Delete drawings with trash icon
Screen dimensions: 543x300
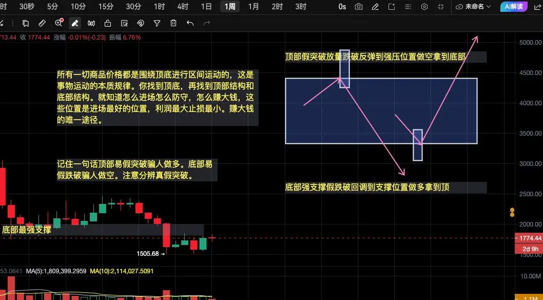click(x=173, y=23)
